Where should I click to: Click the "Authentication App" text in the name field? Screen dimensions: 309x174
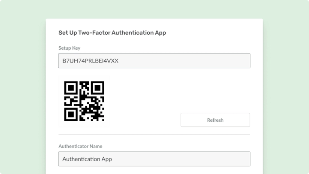point(87,159)
